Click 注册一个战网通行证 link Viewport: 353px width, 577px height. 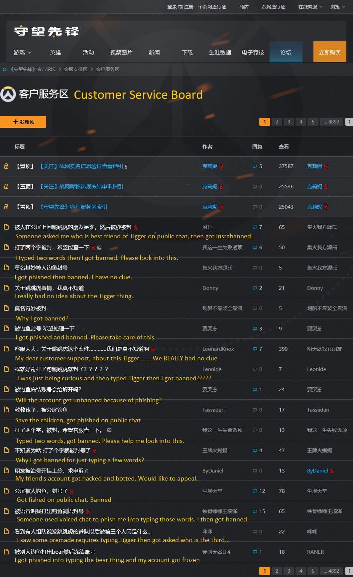coord(205,7)
